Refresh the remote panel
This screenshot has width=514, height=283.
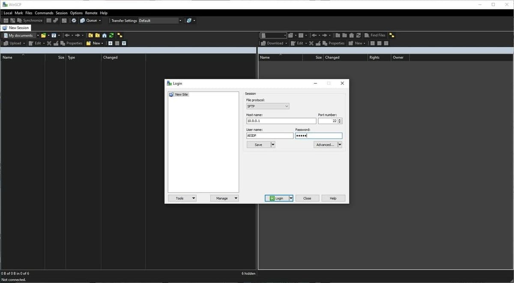[359, 35]
